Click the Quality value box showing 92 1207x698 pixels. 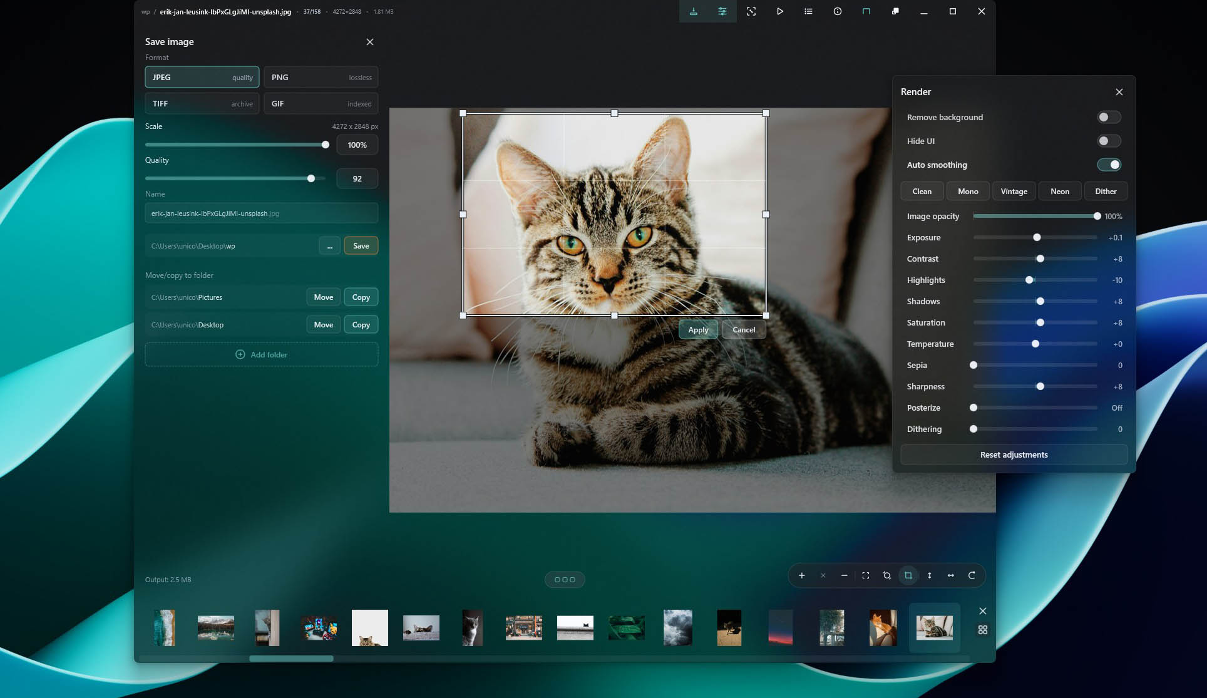(357, 178)
